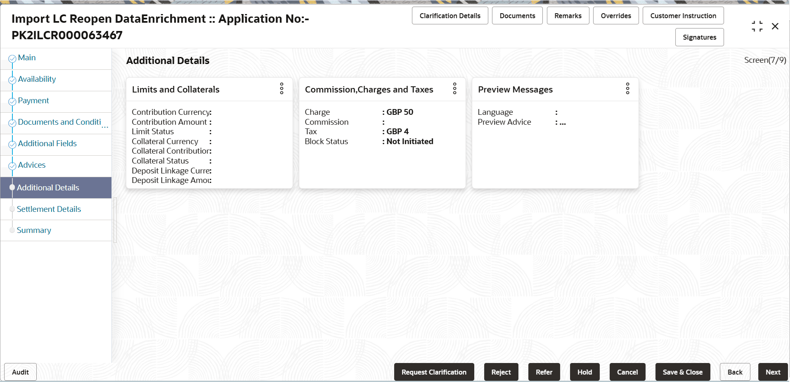Click the Main step checkmark icon
This screenshot has width=790, height=382.
[x=12, y=59]
